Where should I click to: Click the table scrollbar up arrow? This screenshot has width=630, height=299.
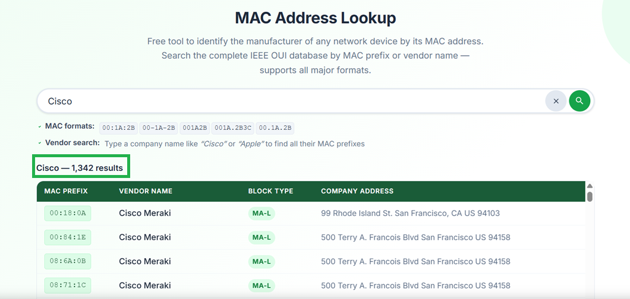click(x=590, y=186)
